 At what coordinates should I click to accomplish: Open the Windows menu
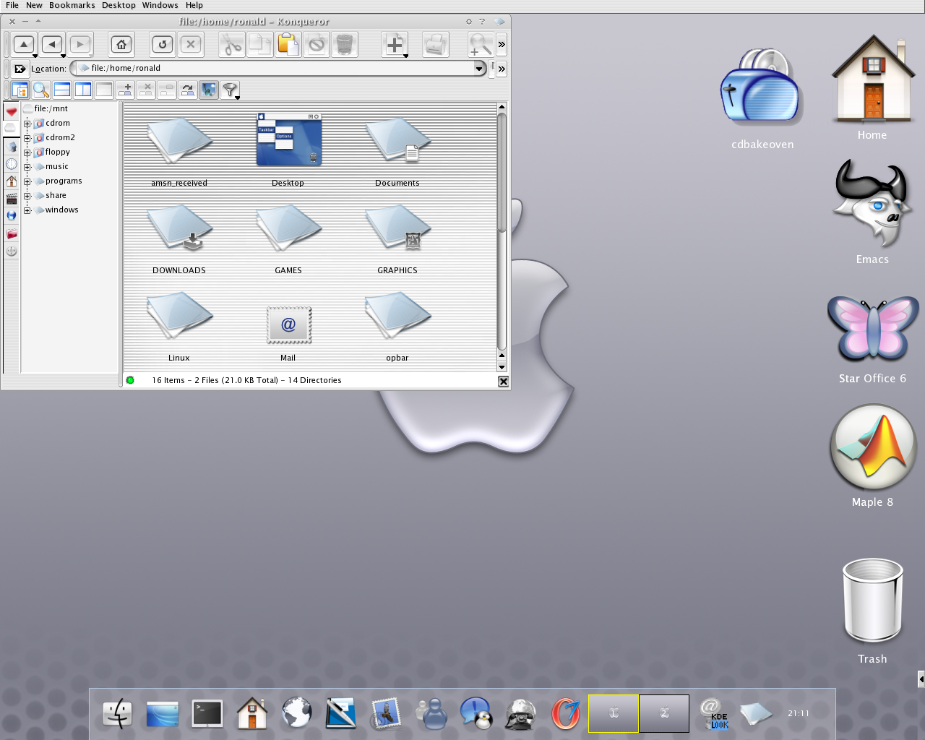point(160,5)
